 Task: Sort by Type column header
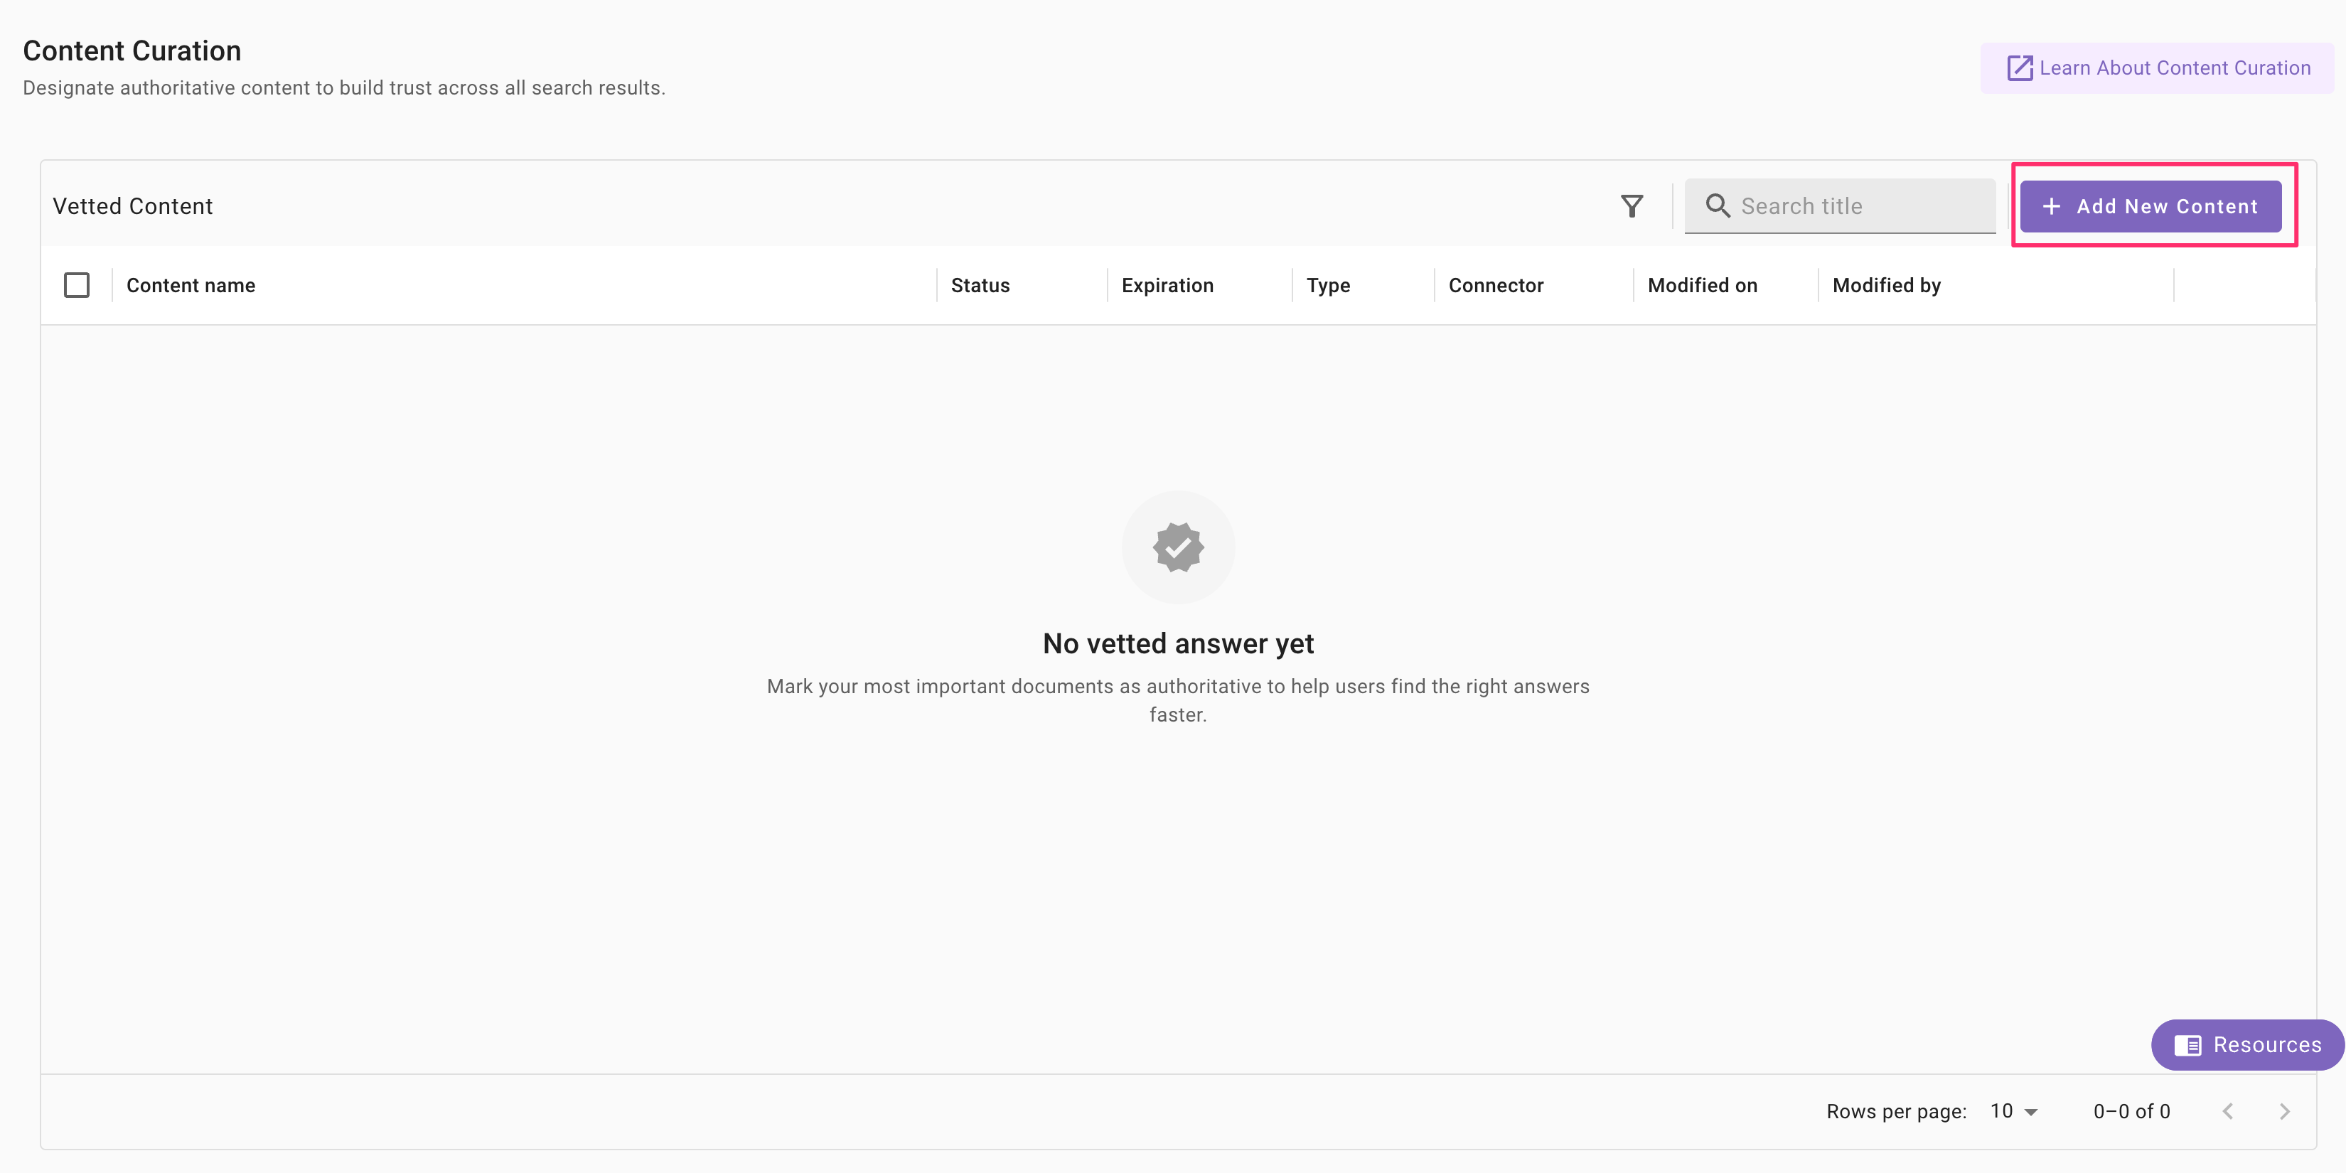[x=1328, y=285]
